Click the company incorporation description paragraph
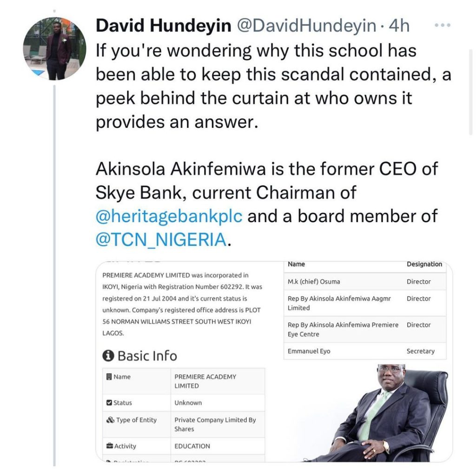 [180, 304]
